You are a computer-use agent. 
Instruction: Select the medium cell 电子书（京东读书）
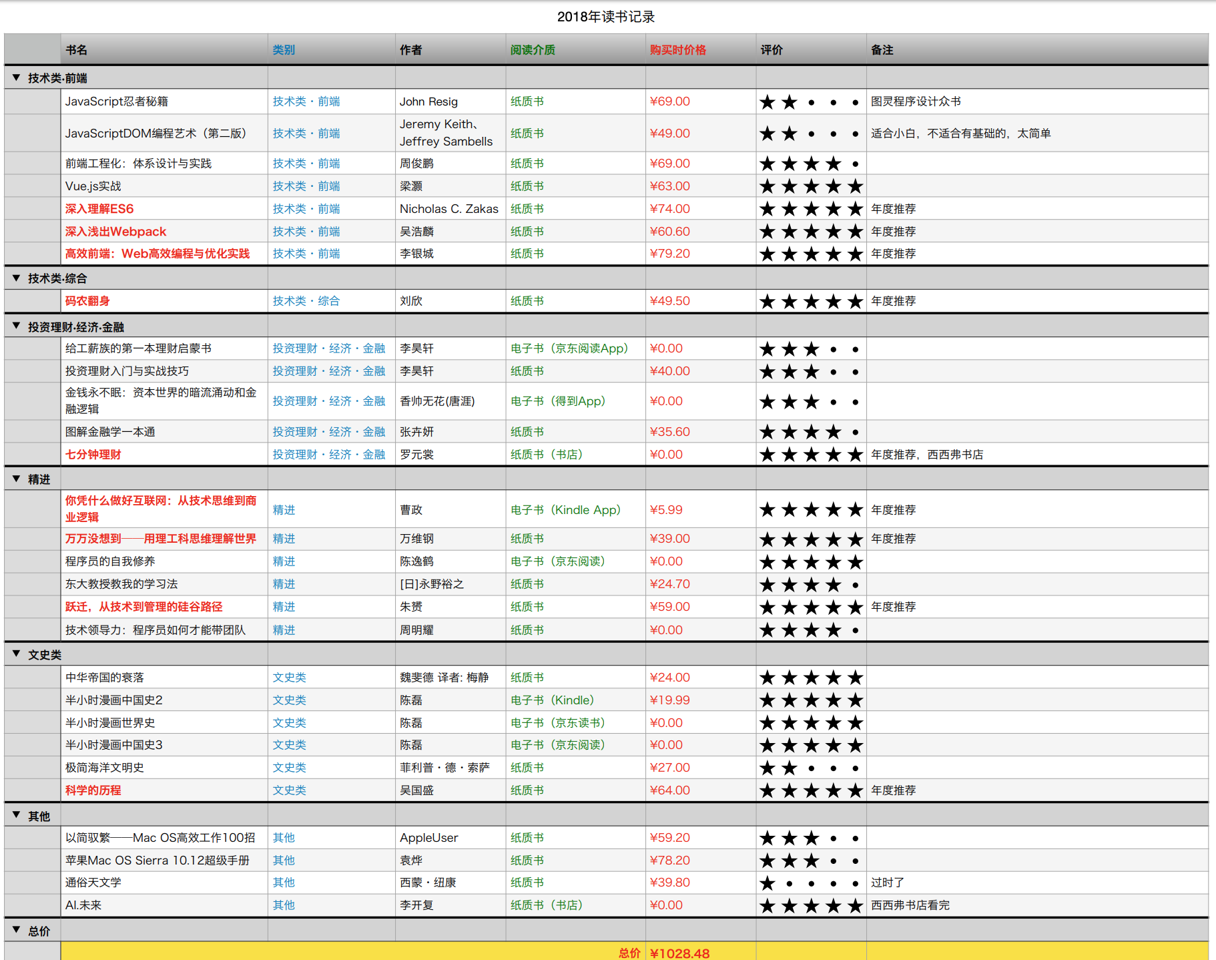(576, 723)
